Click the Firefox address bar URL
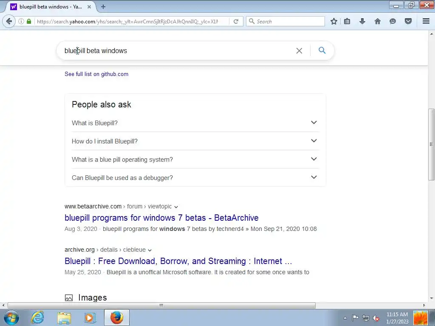Viewport: 435px width, 326px height. (x=127, y=21)
